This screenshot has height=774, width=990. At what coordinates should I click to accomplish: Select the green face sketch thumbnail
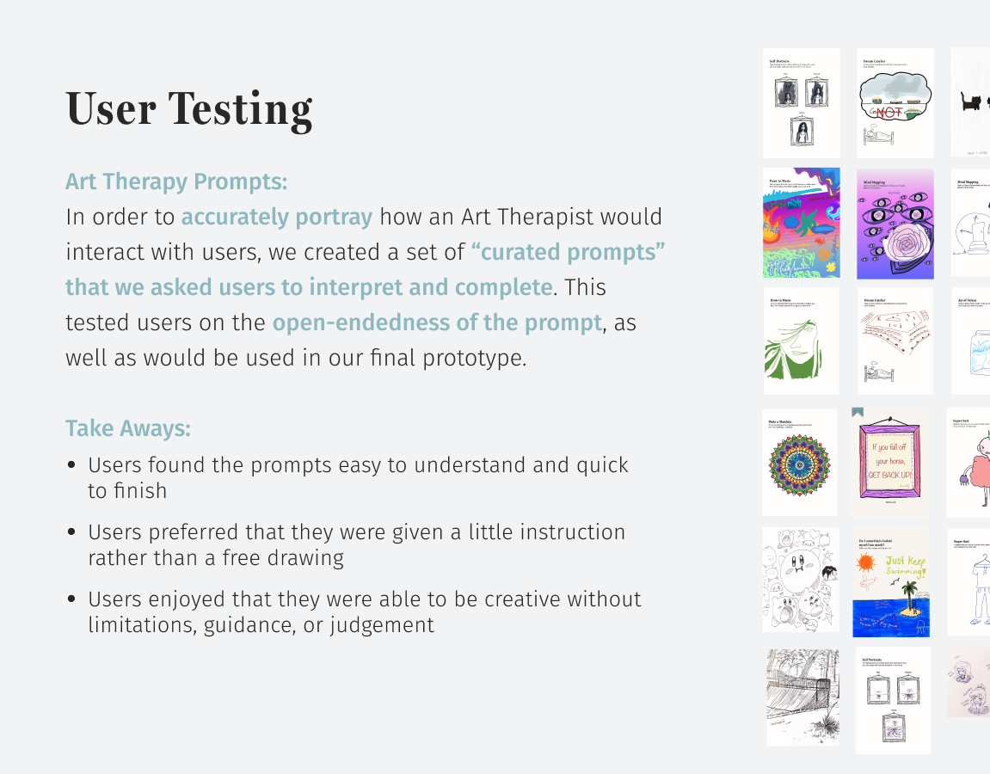click(801, 341)
